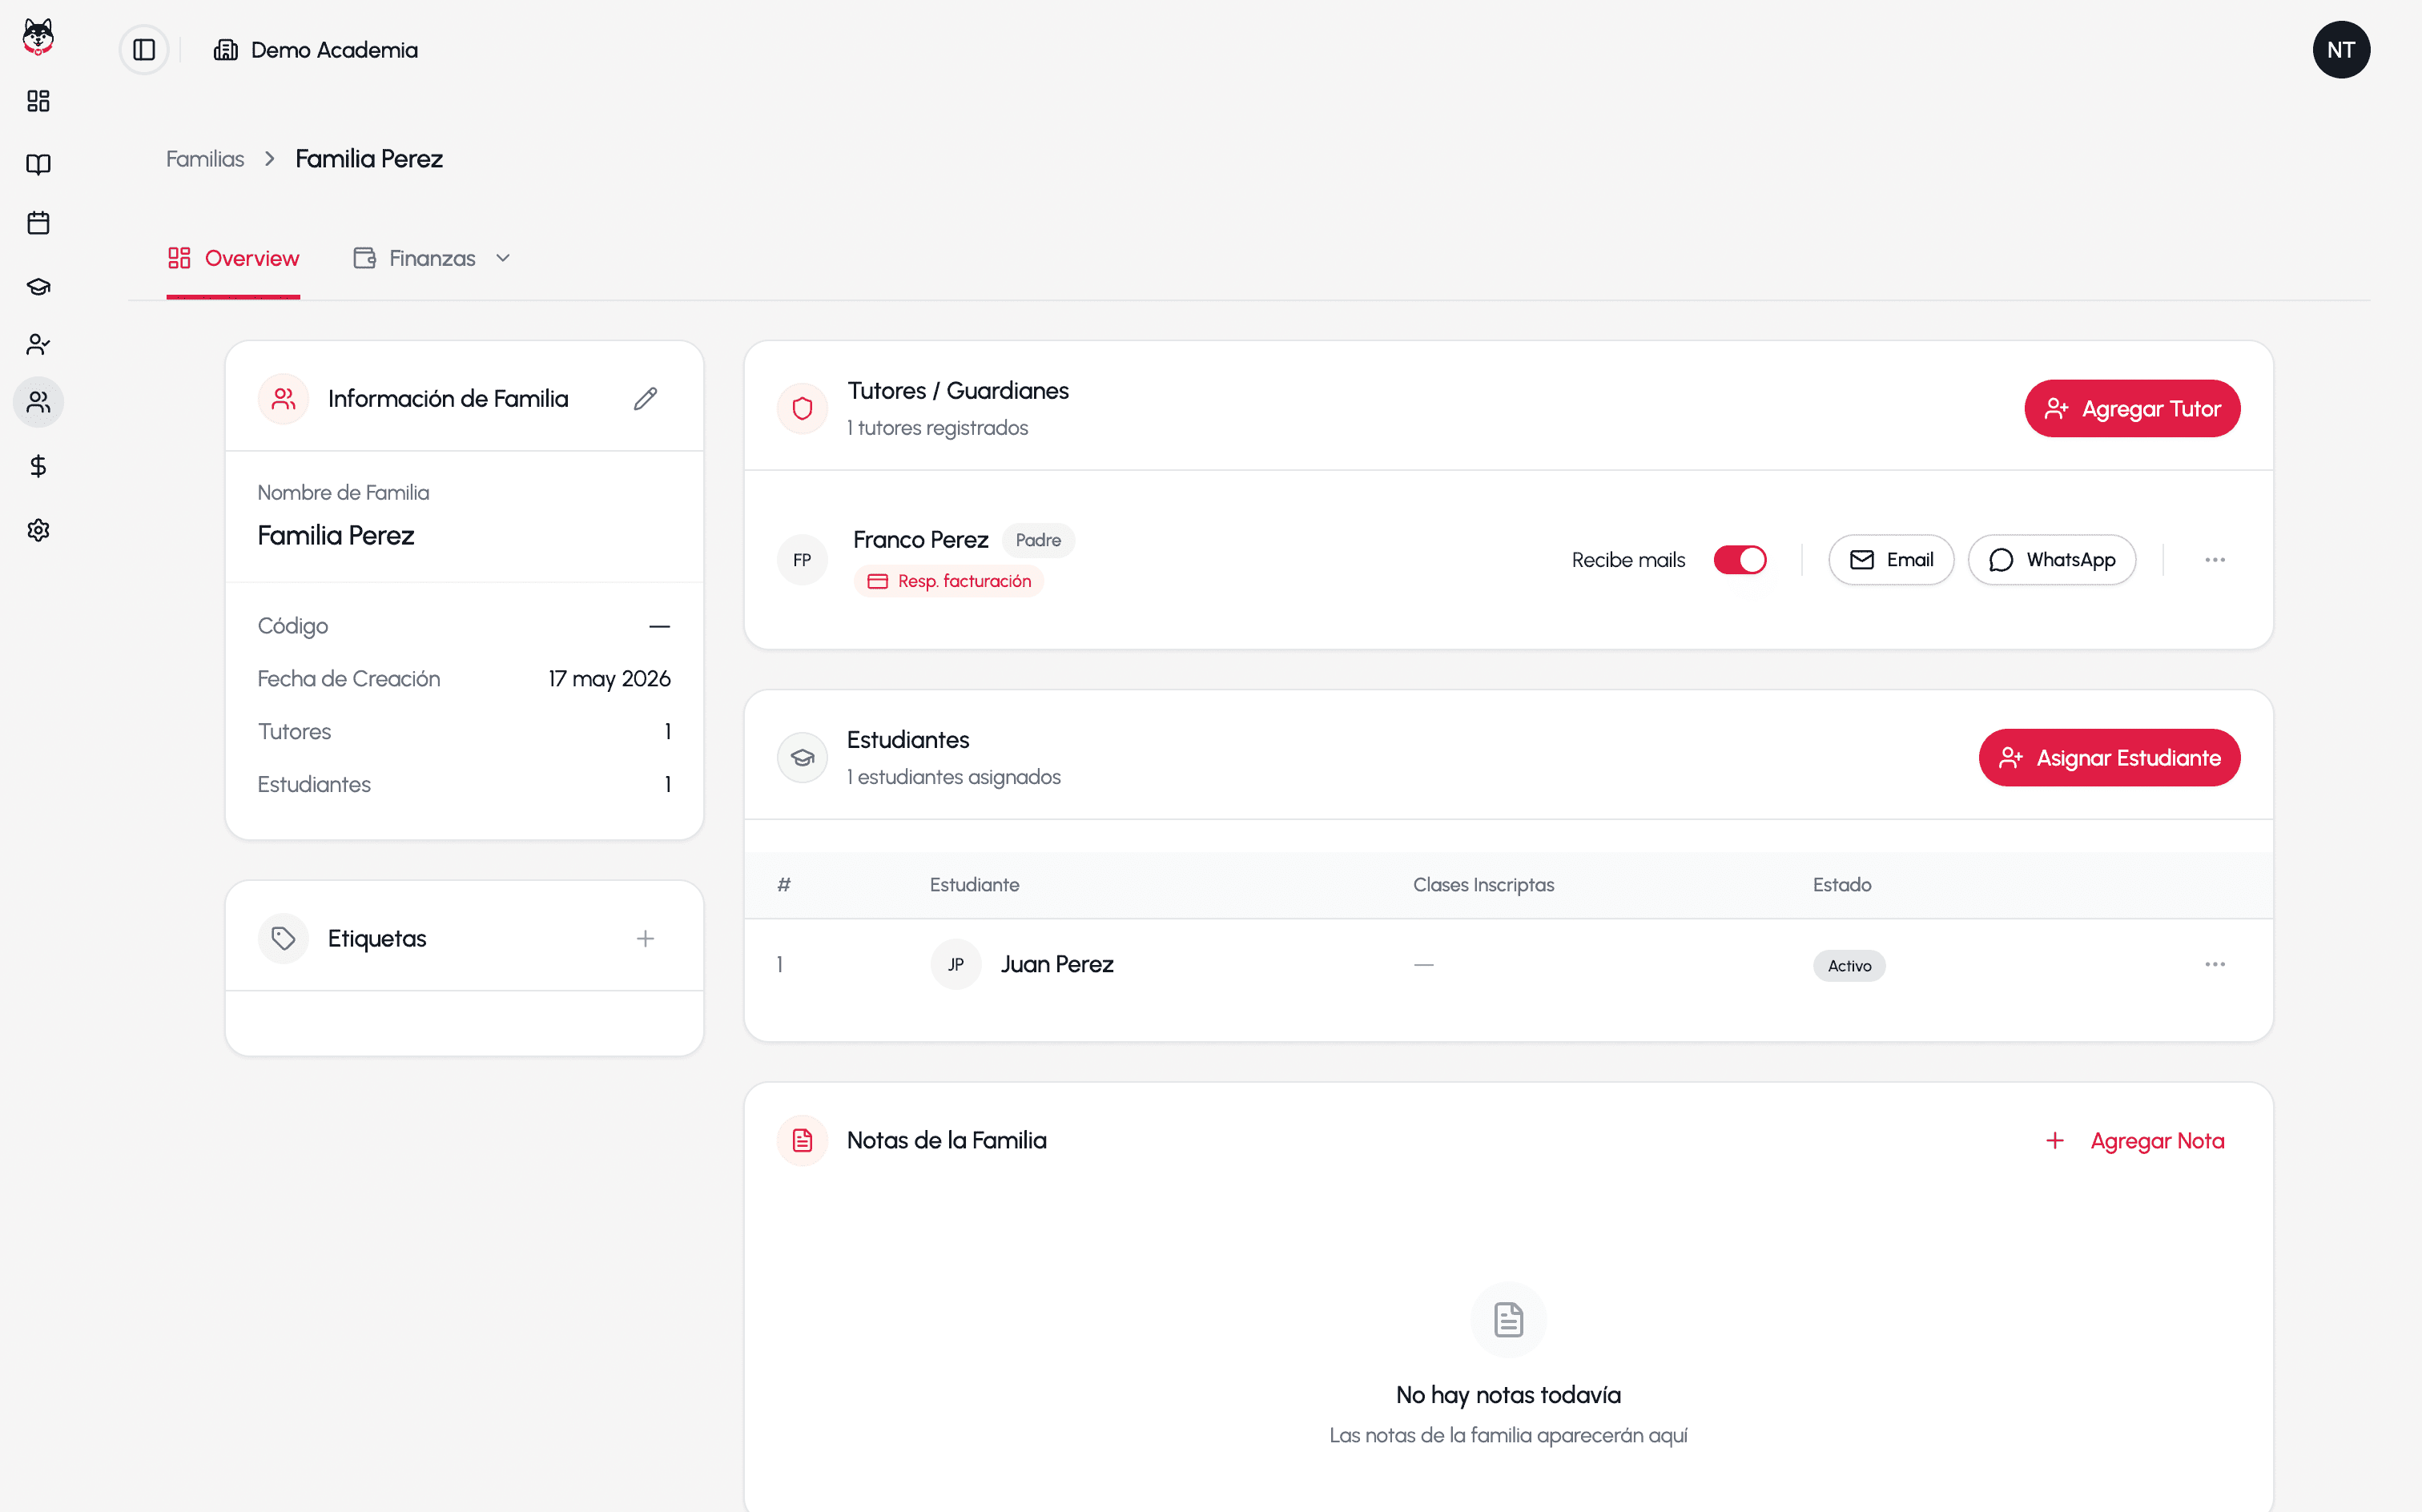
Task: Click the Clases Inscriptas column header
Action: click(x=1483, y=885)
